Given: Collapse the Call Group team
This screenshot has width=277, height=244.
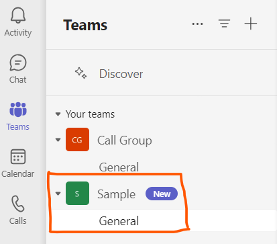Looking at the screenshot, I should pyautogui.click(x=58, y=140).
